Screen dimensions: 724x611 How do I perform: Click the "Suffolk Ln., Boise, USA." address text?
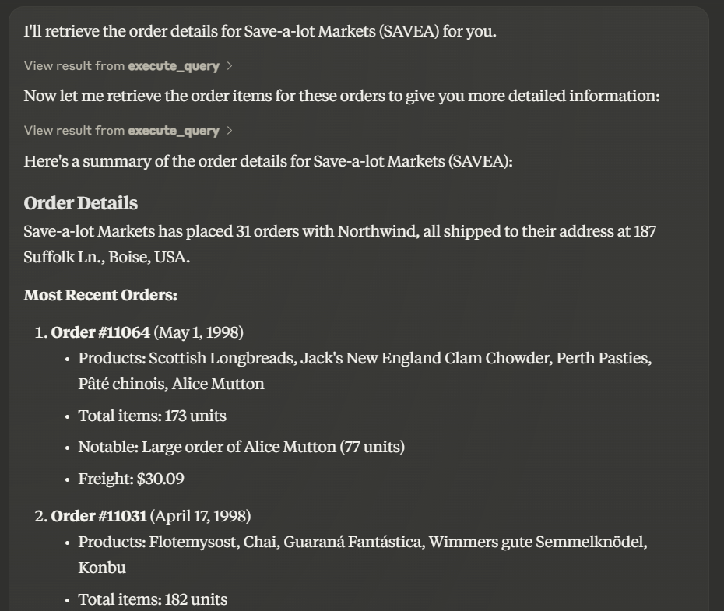[x=107, y=257]
